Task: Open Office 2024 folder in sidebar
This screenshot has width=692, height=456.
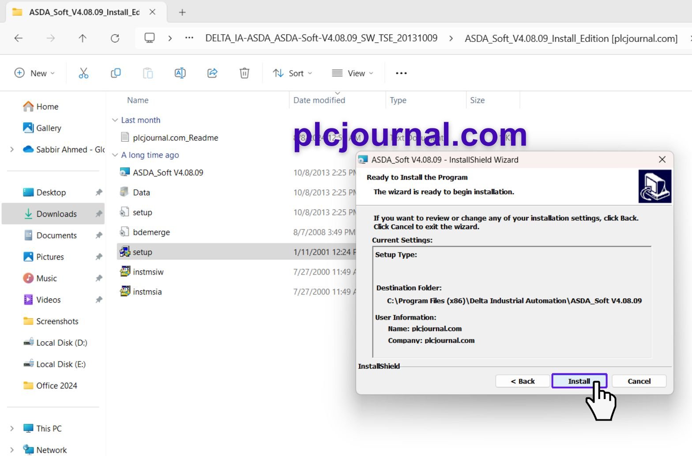Action: tap(56, 386)
